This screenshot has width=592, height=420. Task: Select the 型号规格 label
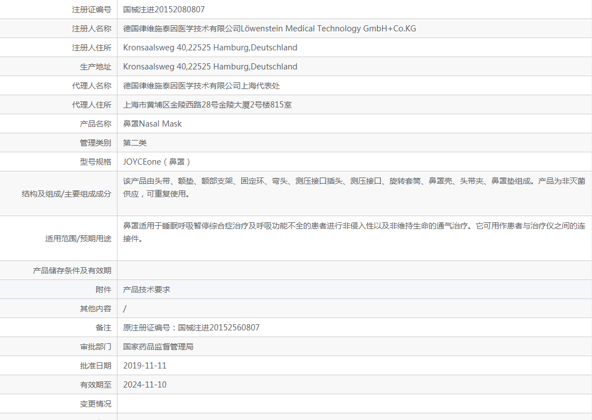tap(96, 162)
